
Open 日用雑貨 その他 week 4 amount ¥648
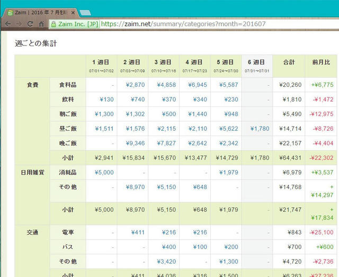pos(200,187)
